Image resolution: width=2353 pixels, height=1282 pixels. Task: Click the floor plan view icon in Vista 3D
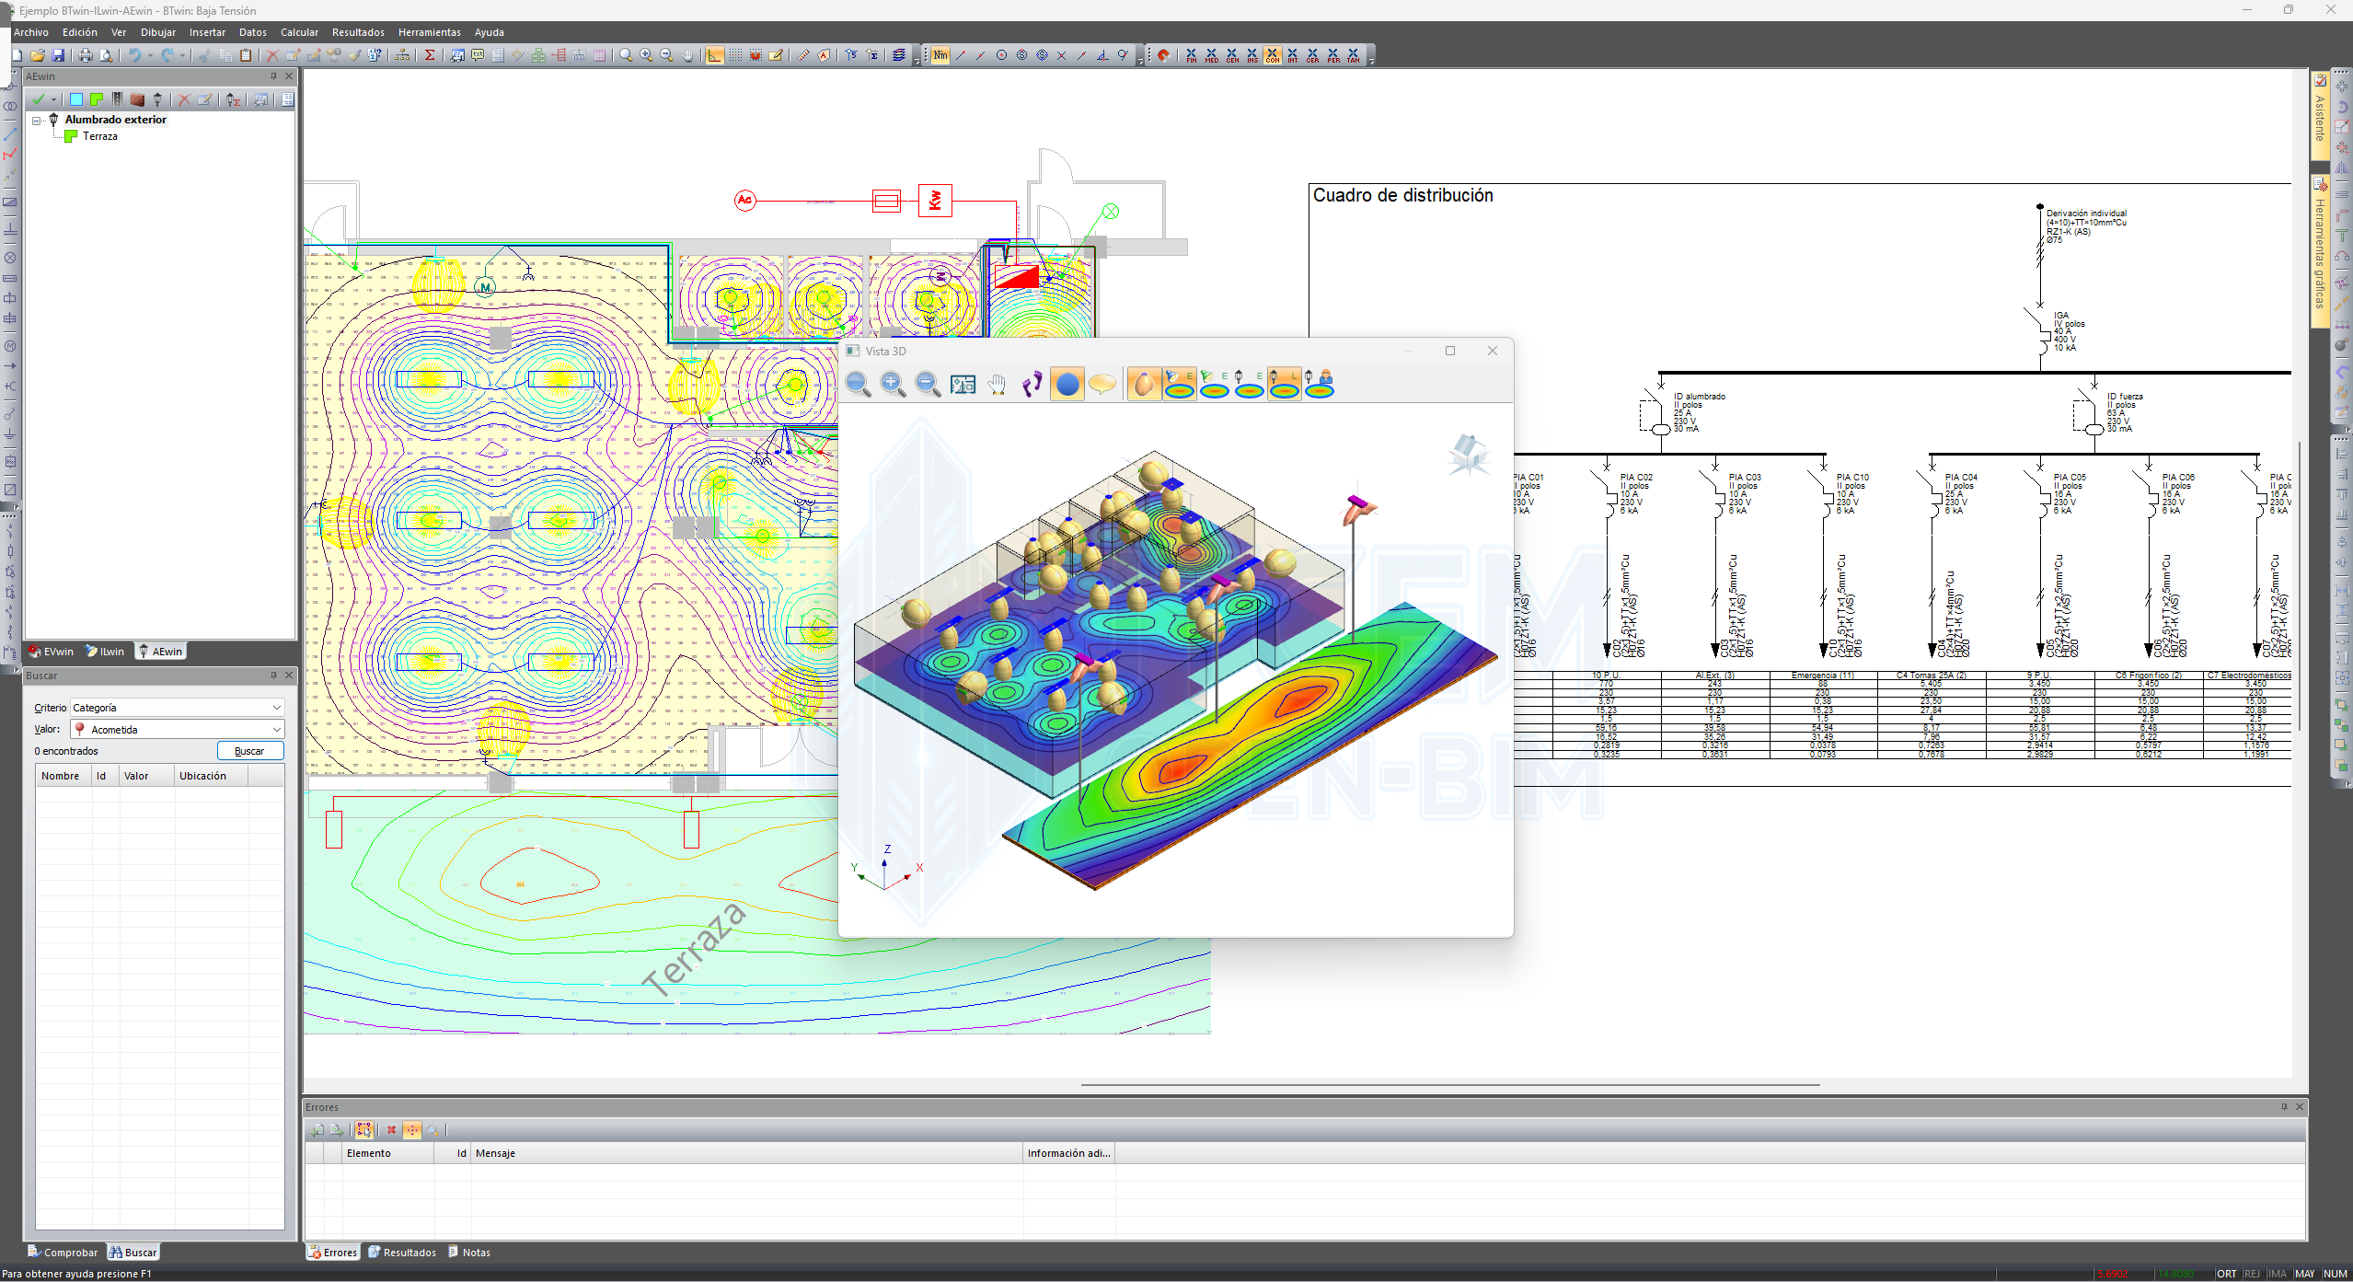(963, 384)
